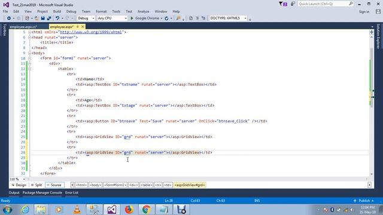Collapse the form tag on line 10
The width and height of the screenshot is (383, 215).
29,59
